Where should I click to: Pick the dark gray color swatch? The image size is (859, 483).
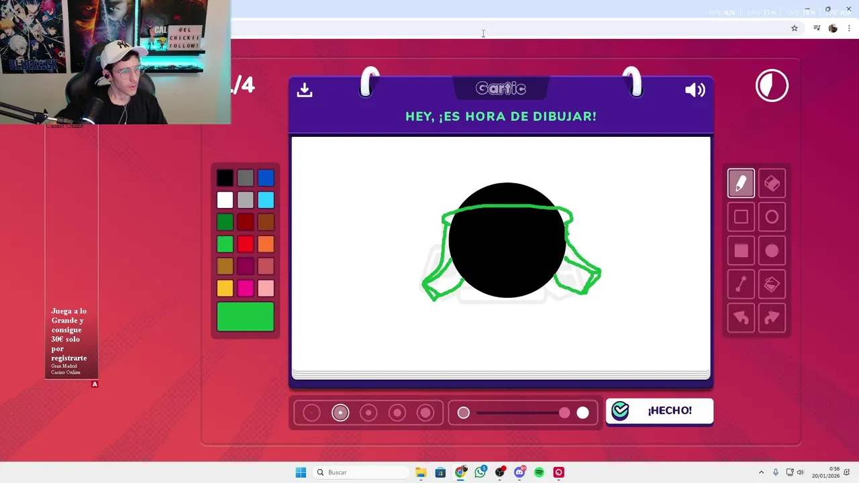pos(246,178)
